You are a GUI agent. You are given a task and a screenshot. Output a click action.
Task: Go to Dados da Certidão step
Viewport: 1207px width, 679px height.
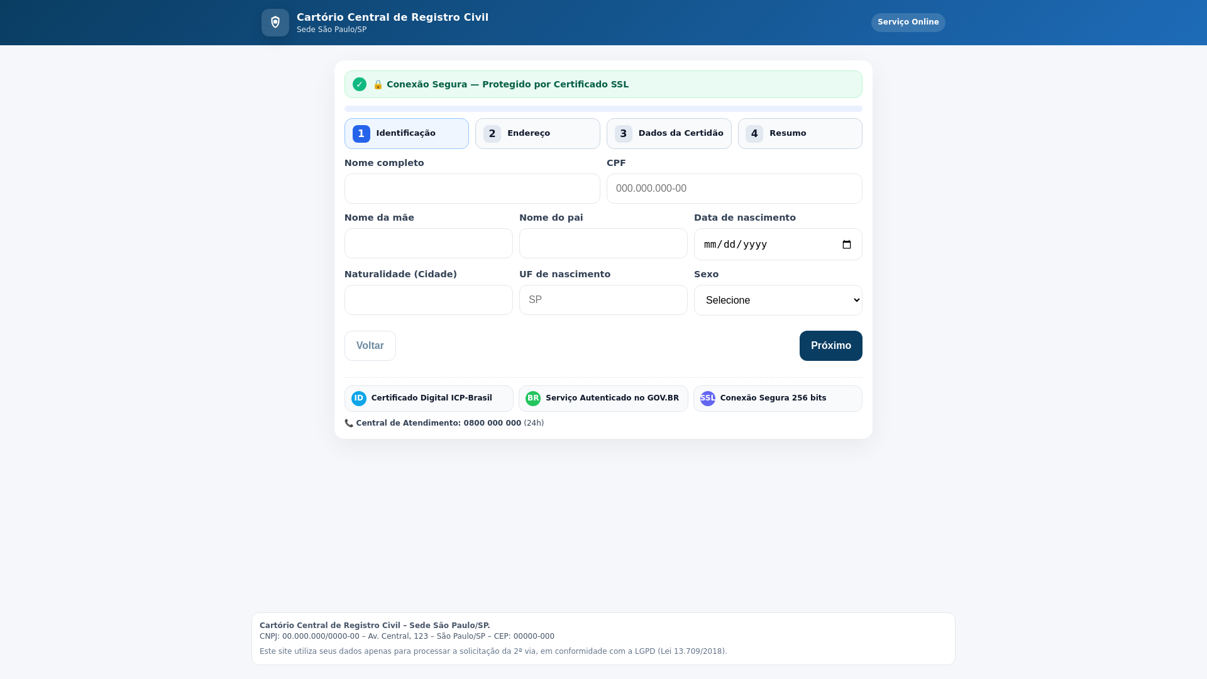tap(669, 134)
